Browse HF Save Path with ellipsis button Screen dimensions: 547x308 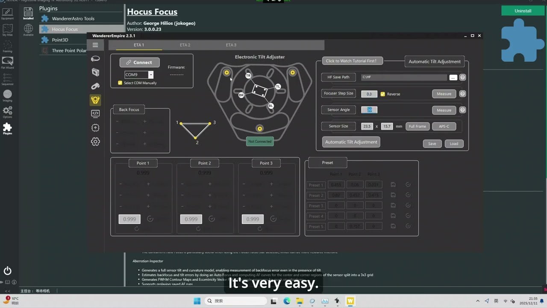pyautogui.click(x=453, y=77)
